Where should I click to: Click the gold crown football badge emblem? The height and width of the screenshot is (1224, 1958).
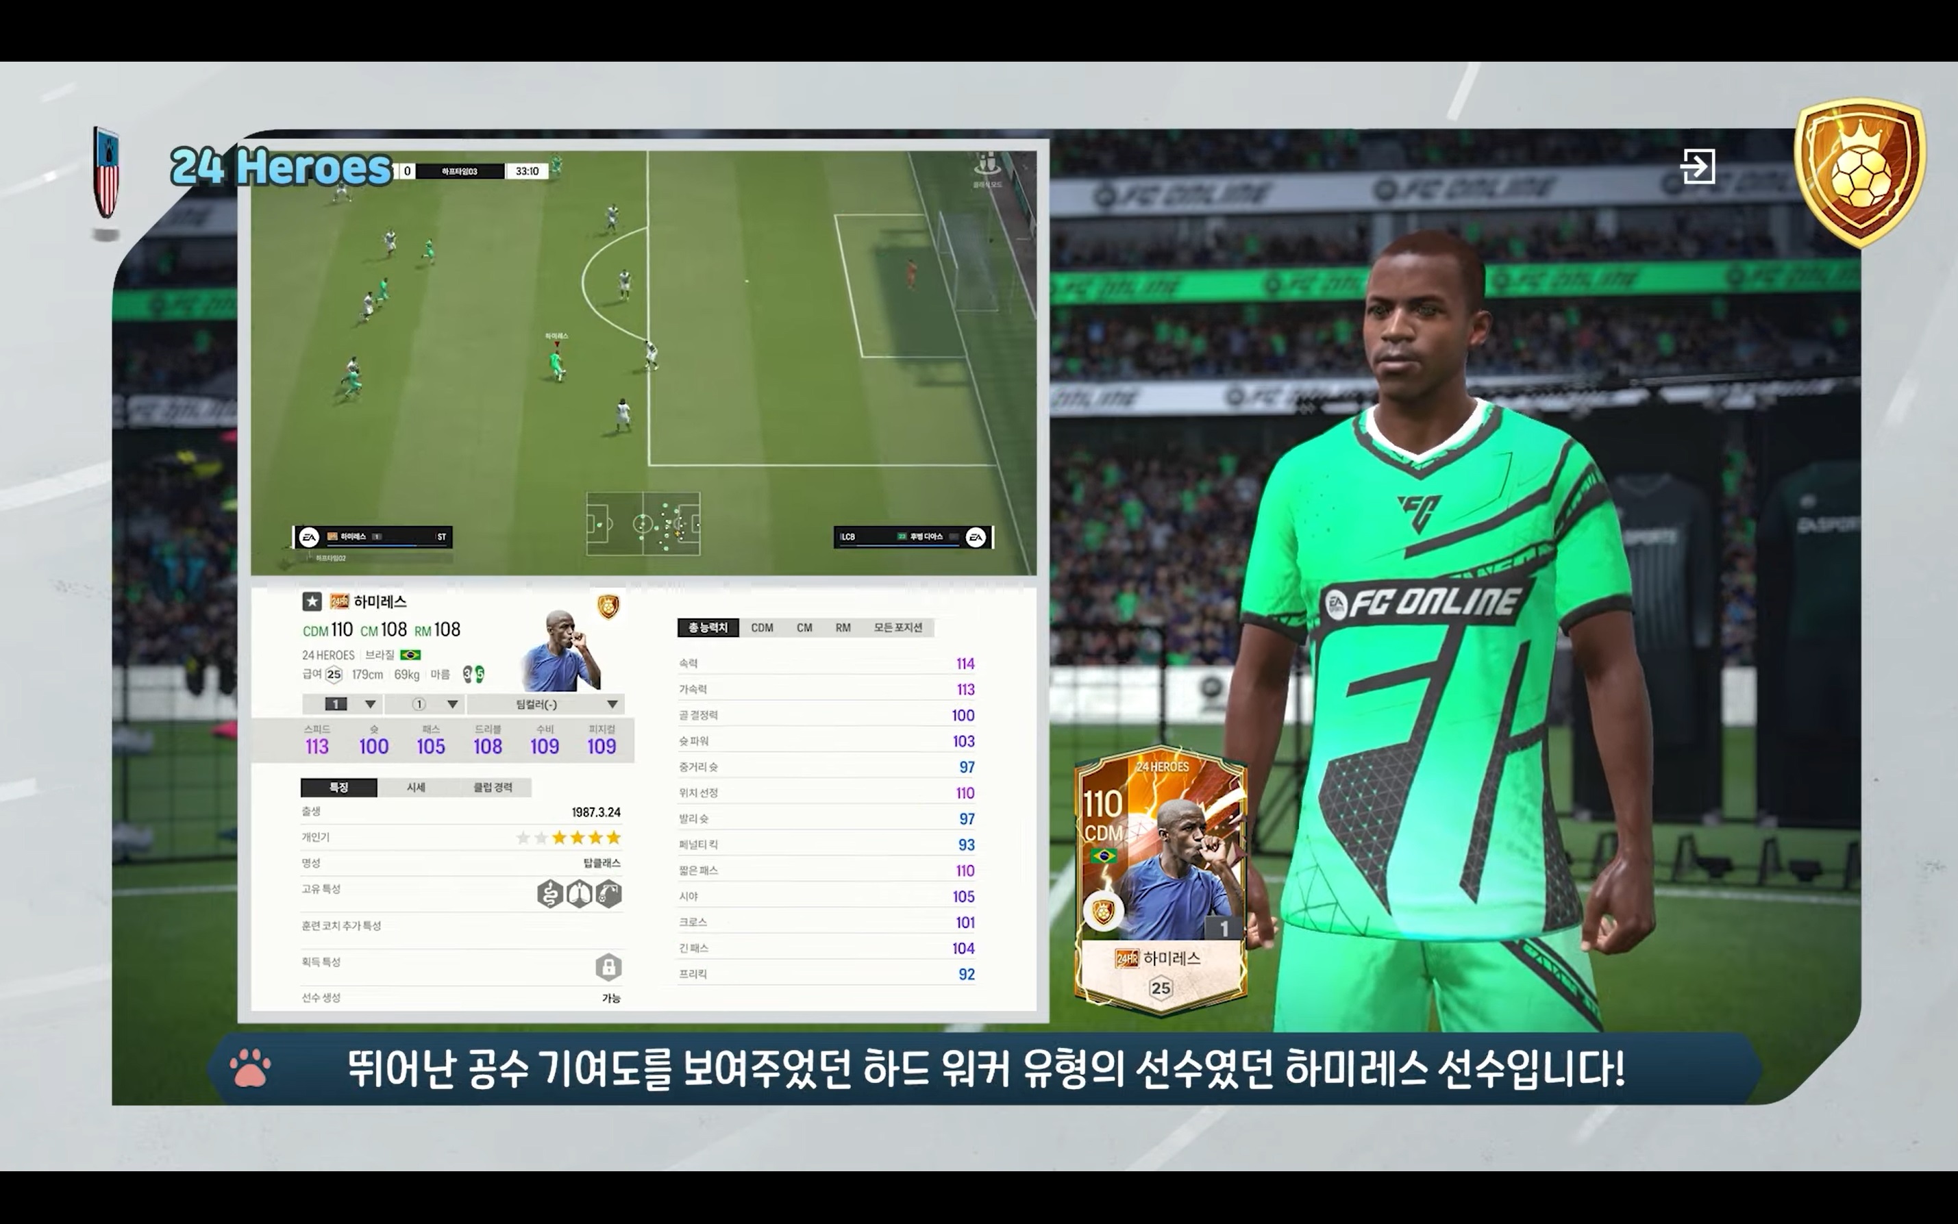1859,173
